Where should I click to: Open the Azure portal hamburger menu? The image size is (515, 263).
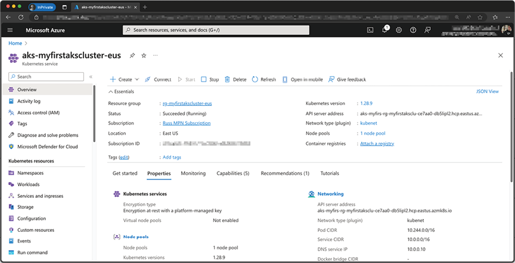(x=10, y=30)
